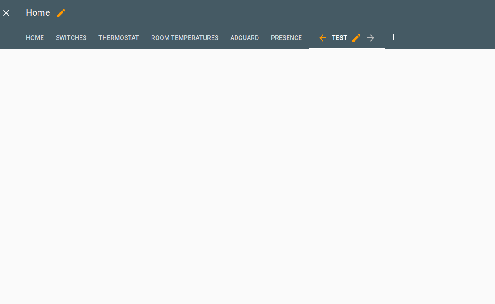Image resolution: width=495 pixels, height=304 pixels.
Task: Move TEST view right with gray arrow
Action: click(371, 38)
